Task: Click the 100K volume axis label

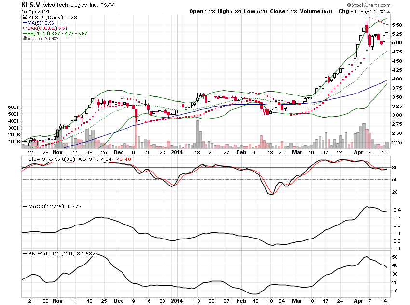Action: (x=14, y=142)
